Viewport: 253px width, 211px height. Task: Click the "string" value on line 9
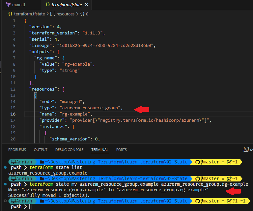tap(70, 71)
